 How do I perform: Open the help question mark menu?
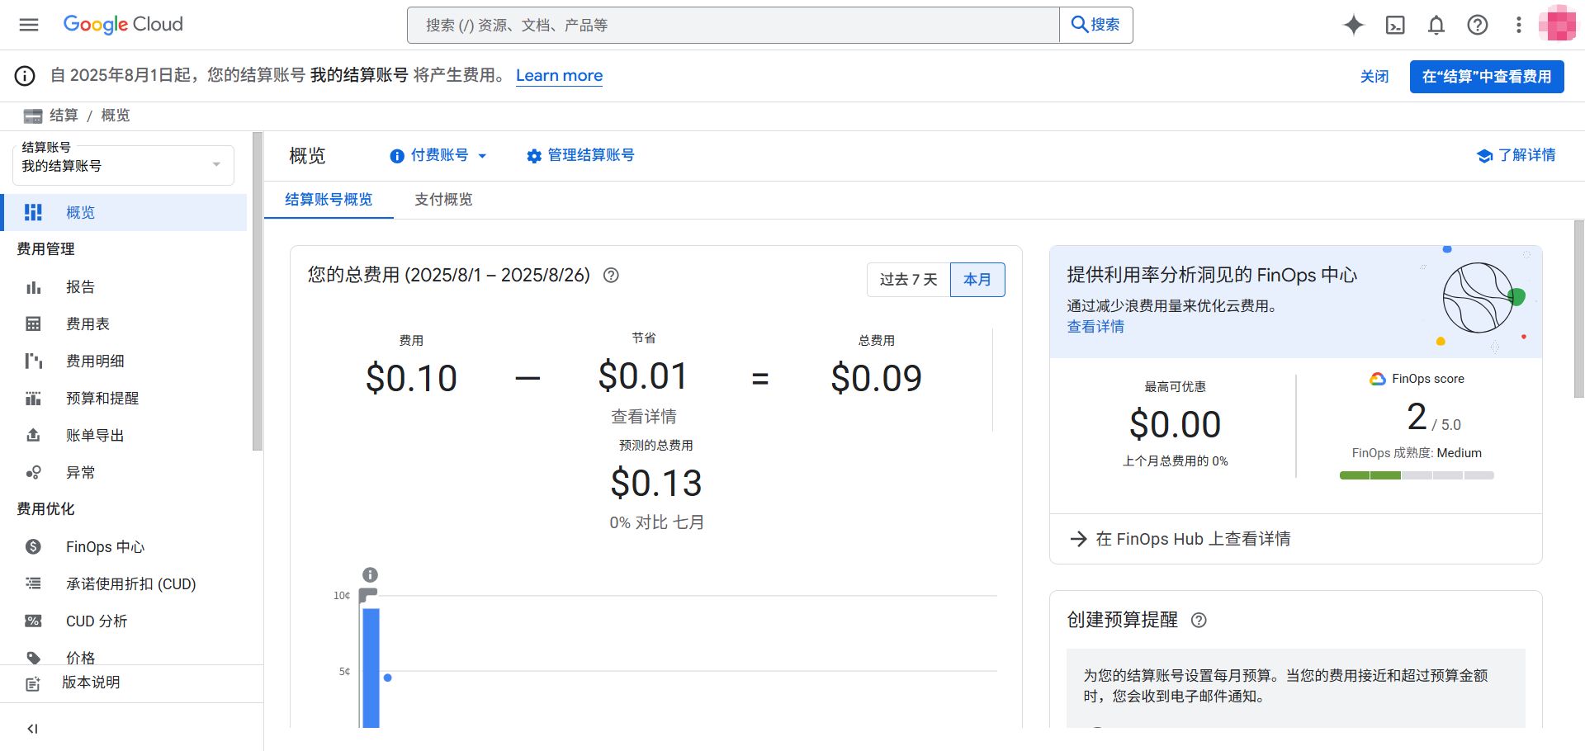pos(1478,25)
